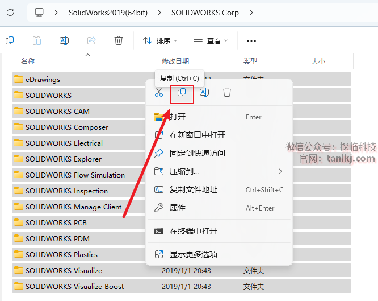Click folder icon of SOLIDWORKS PCB row
Screen dimensions: 378x301
click(19, 222)
